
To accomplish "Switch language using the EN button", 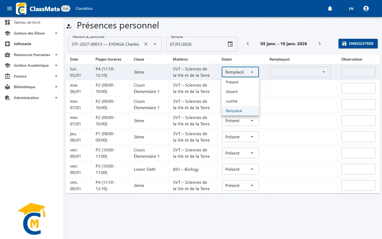I will point(351,8).
